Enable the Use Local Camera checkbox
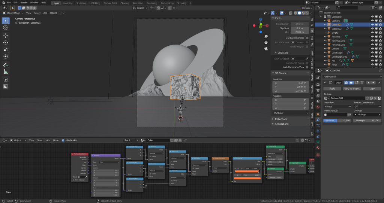Screen dimensions: 384x203 [x=307, y=38]
